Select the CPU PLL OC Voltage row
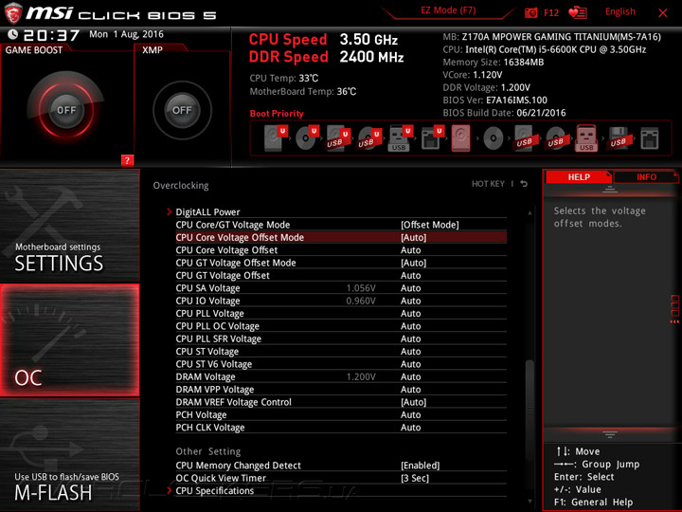The width and height of the screenshot is (682, 512). [x=341, y=326]
